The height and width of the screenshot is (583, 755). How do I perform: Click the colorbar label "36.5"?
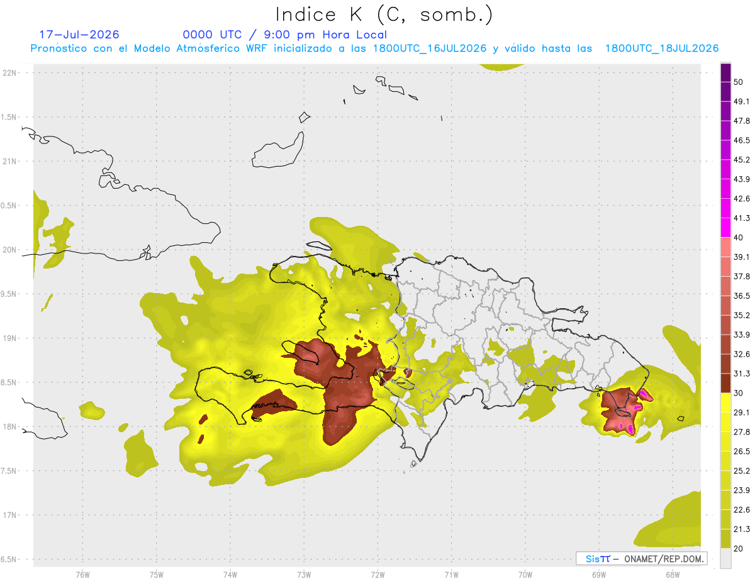pyautogui.click(x=742, y=296)
